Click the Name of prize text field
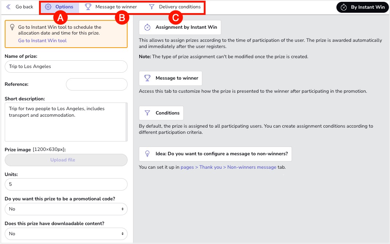This screenshot has width=390, height=244. [66, 67]
